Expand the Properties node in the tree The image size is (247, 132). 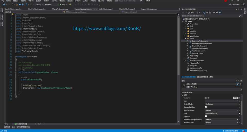(x=185, y=24)
